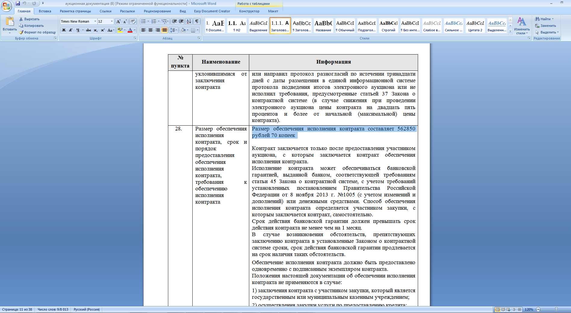Toggle bold (Ж) formatting
571x313 pixels.
coord(64,30)
